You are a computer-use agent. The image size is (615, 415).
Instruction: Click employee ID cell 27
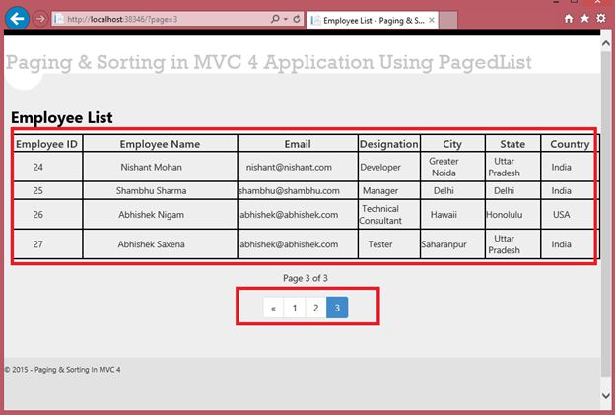click(x=38, y=244)
